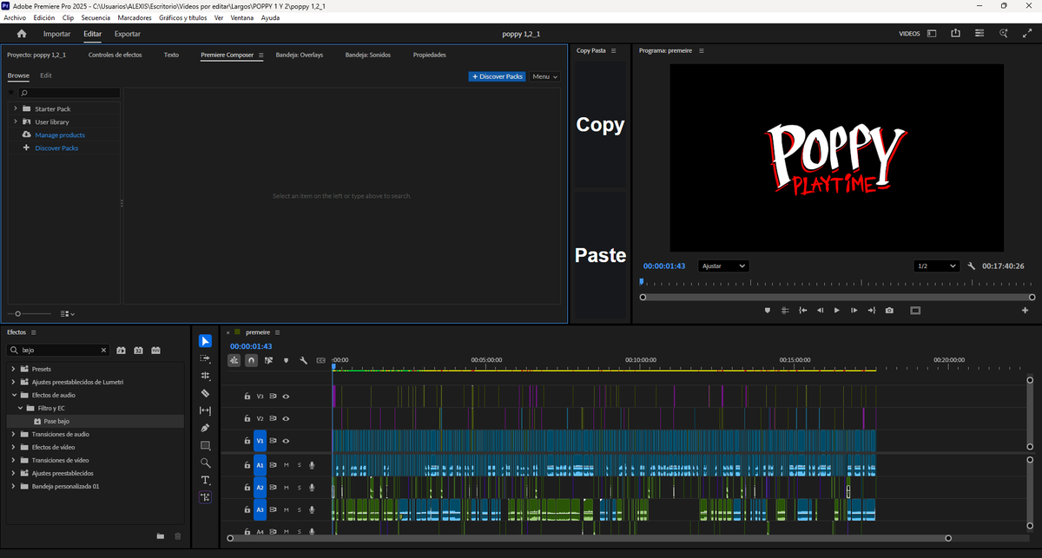
Task: Filter effects by accelerated effects icon
Action: (x=121, y=351)
